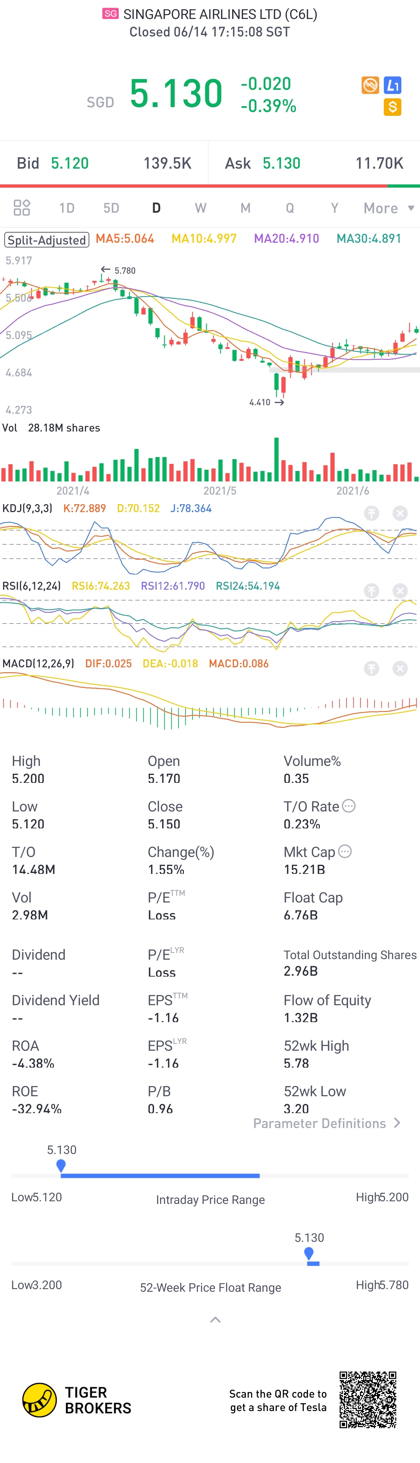The image size is (420, 1463).
Task: Switch chart to the 1D tab
Action: point(67,208)
